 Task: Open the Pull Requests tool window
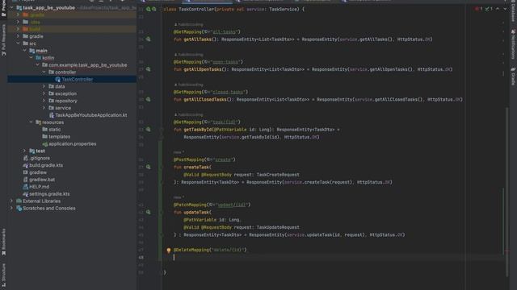click(3, 39)
